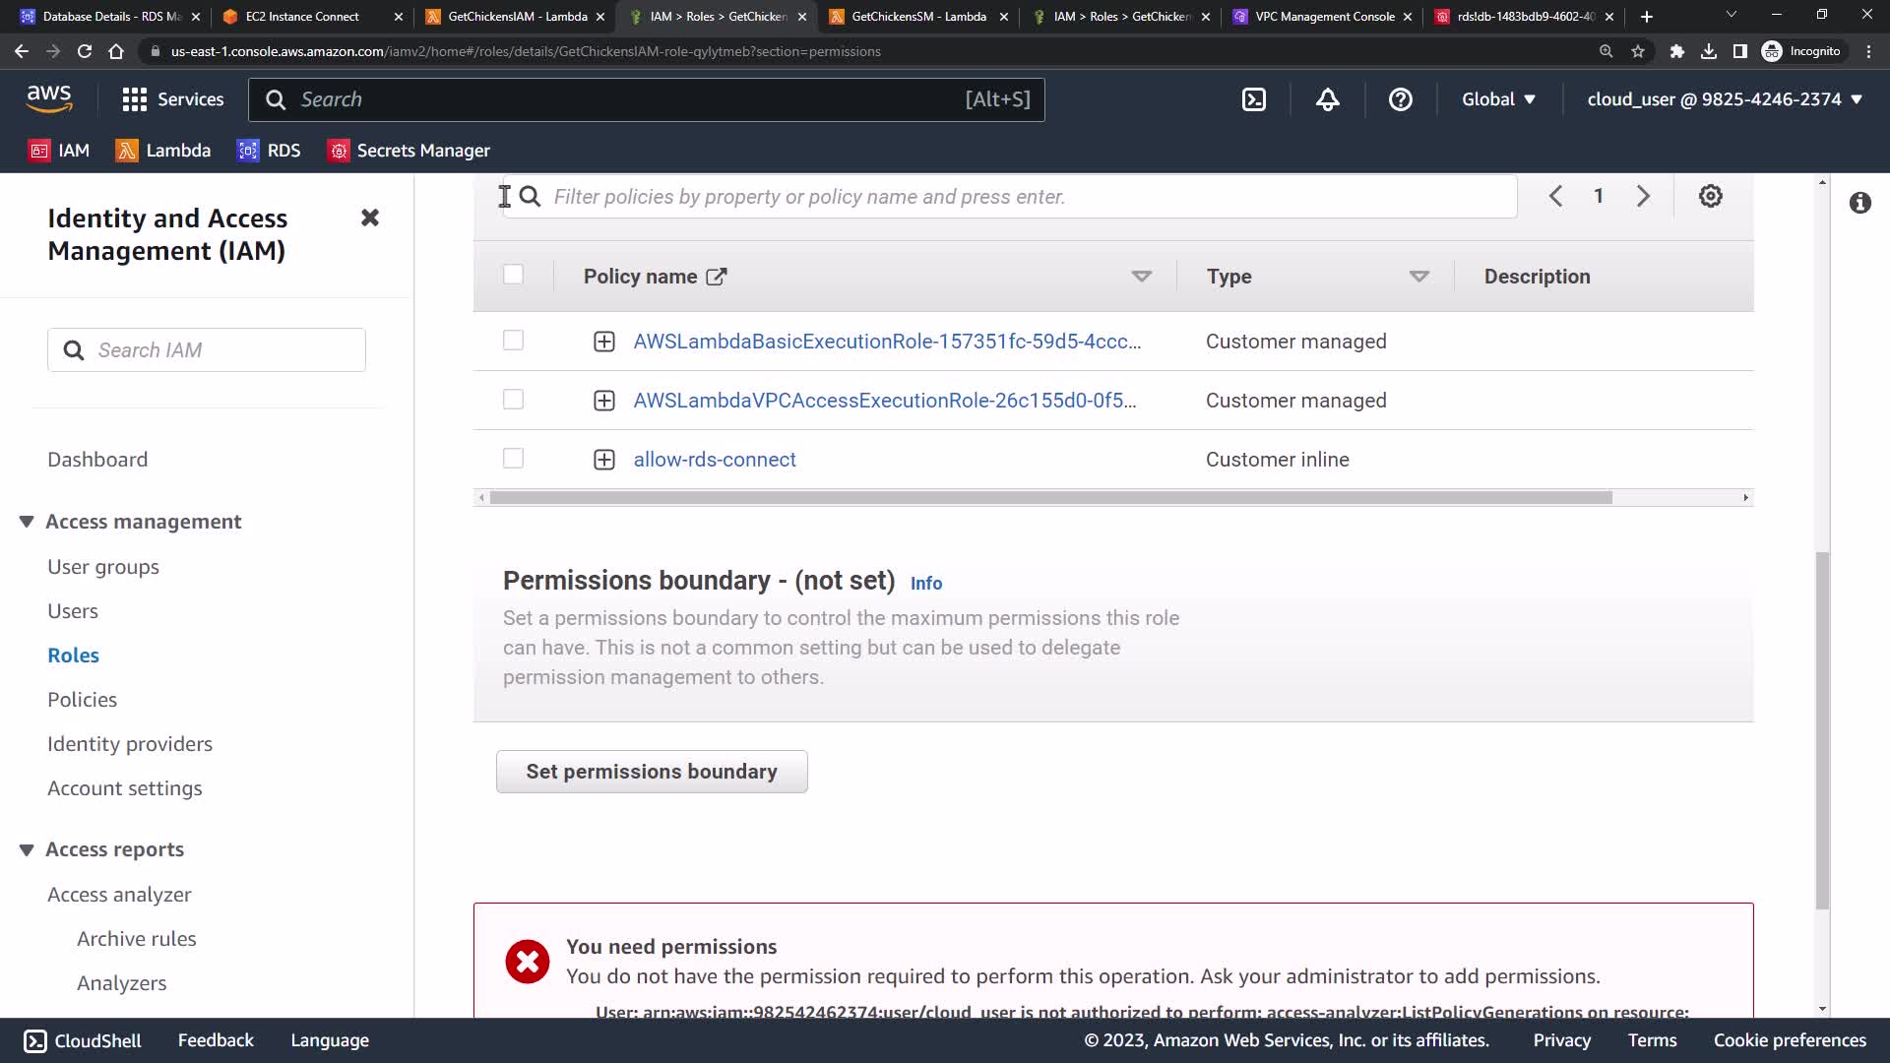Switch to the GetChickensSM Lambda tab
This screenshot has width=1890, height=1063.
[917, 17]
